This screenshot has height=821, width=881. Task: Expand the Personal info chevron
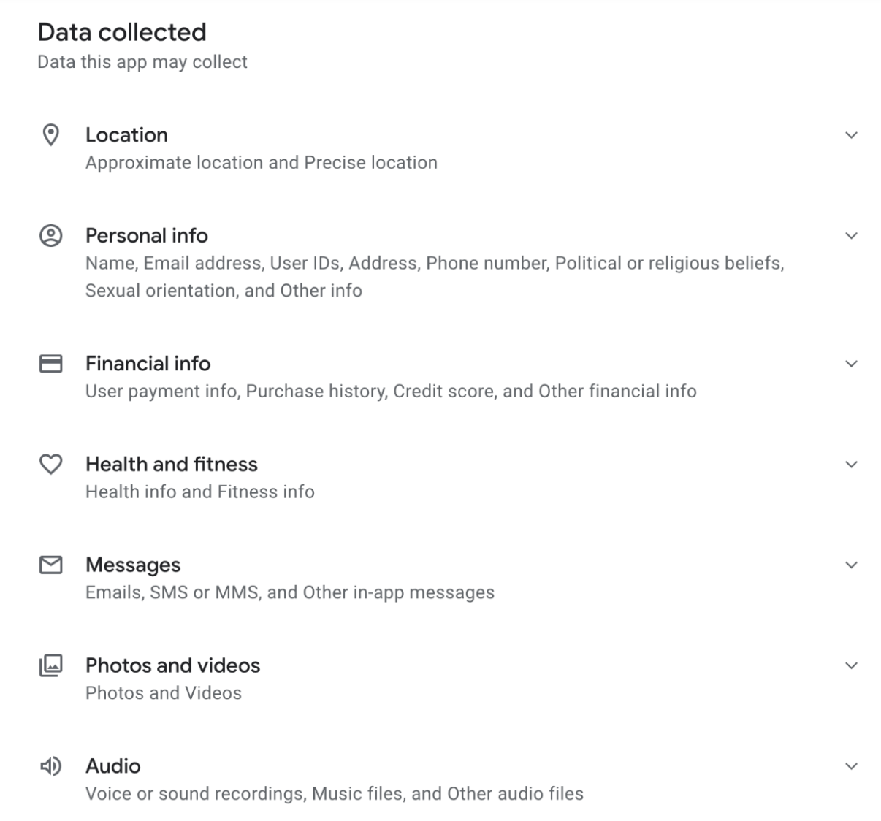pos(851,235)
